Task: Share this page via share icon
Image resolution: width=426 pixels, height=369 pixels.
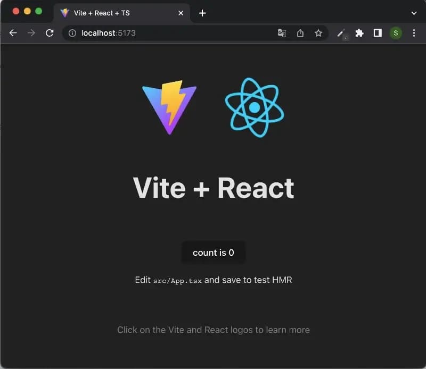Action: point(300,33)
